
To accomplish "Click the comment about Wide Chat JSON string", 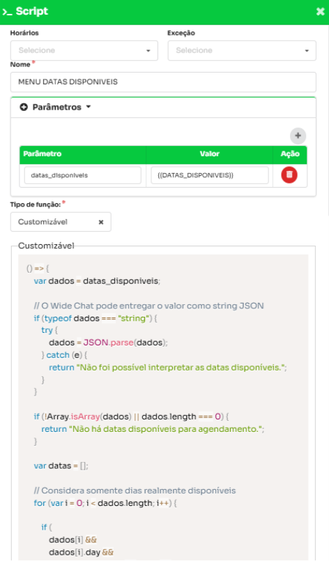I will [149, 306].
